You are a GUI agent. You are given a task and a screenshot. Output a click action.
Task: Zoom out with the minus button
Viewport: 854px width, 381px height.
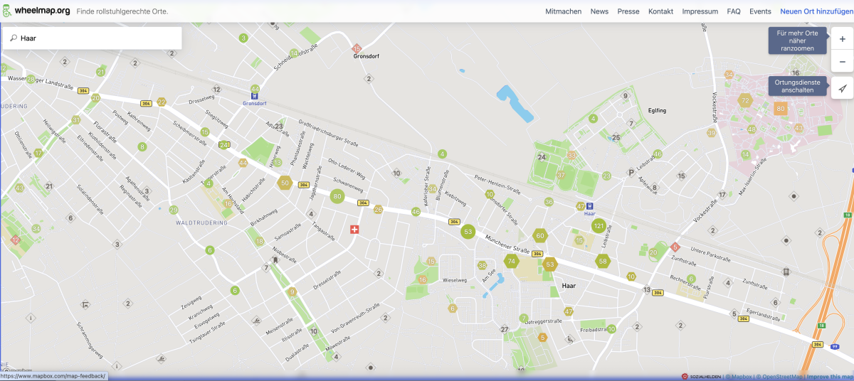pos(843,62)
